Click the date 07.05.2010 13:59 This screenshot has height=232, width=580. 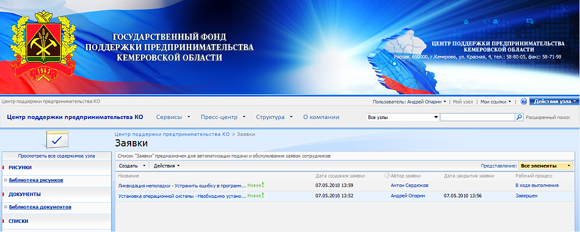click(334, 186)
